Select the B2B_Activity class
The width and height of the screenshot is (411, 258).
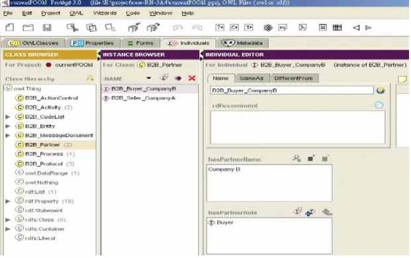coord(44,107)
